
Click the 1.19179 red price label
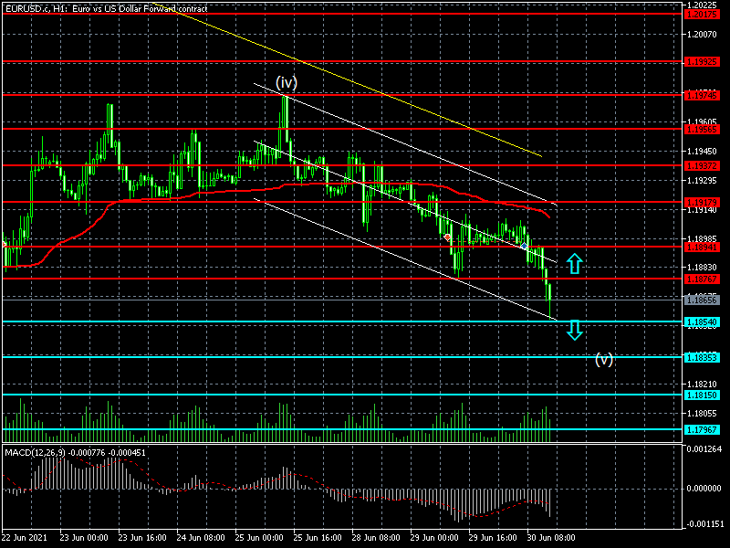[703, 202]
